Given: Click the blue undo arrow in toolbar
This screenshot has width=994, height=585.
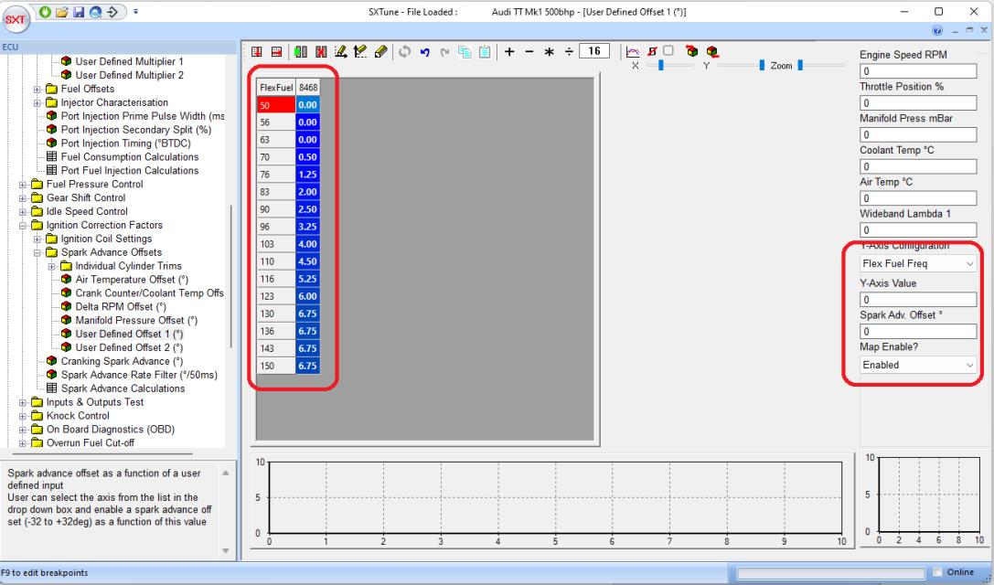Looking at the screenshot, I should tap(426, 51).
